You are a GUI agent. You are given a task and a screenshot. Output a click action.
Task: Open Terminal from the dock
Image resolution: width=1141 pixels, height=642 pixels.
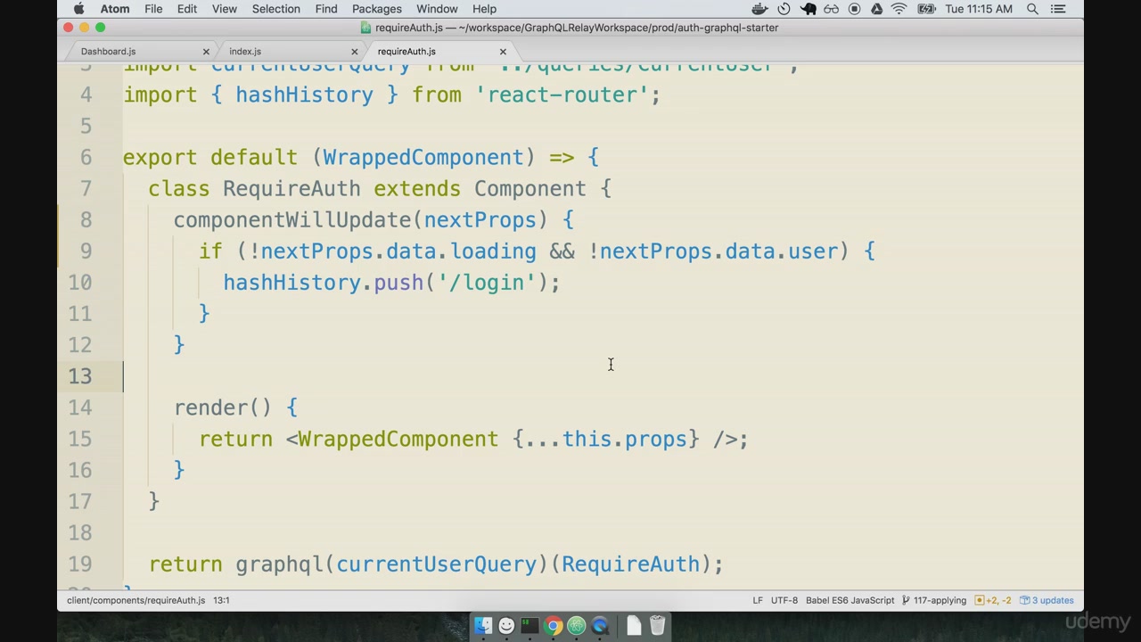click(x=529, y=626)
